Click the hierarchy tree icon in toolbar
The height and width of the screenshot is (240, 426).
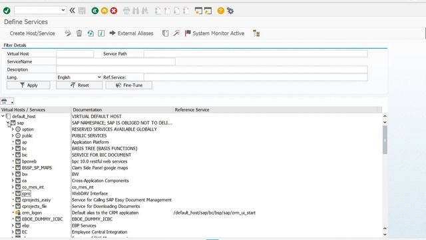pos(256,33)
